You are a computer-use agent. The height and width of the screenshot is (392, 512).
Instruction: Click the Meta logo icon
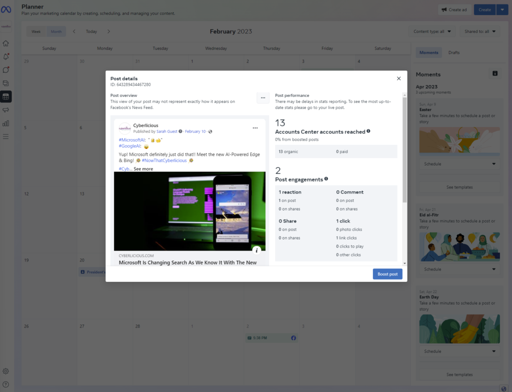pos(6,9)
